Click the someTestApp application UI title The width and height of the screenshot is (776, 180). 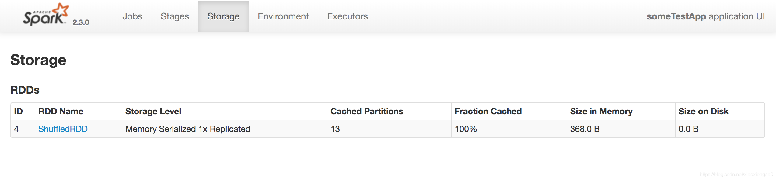click(x=706, y=16)
